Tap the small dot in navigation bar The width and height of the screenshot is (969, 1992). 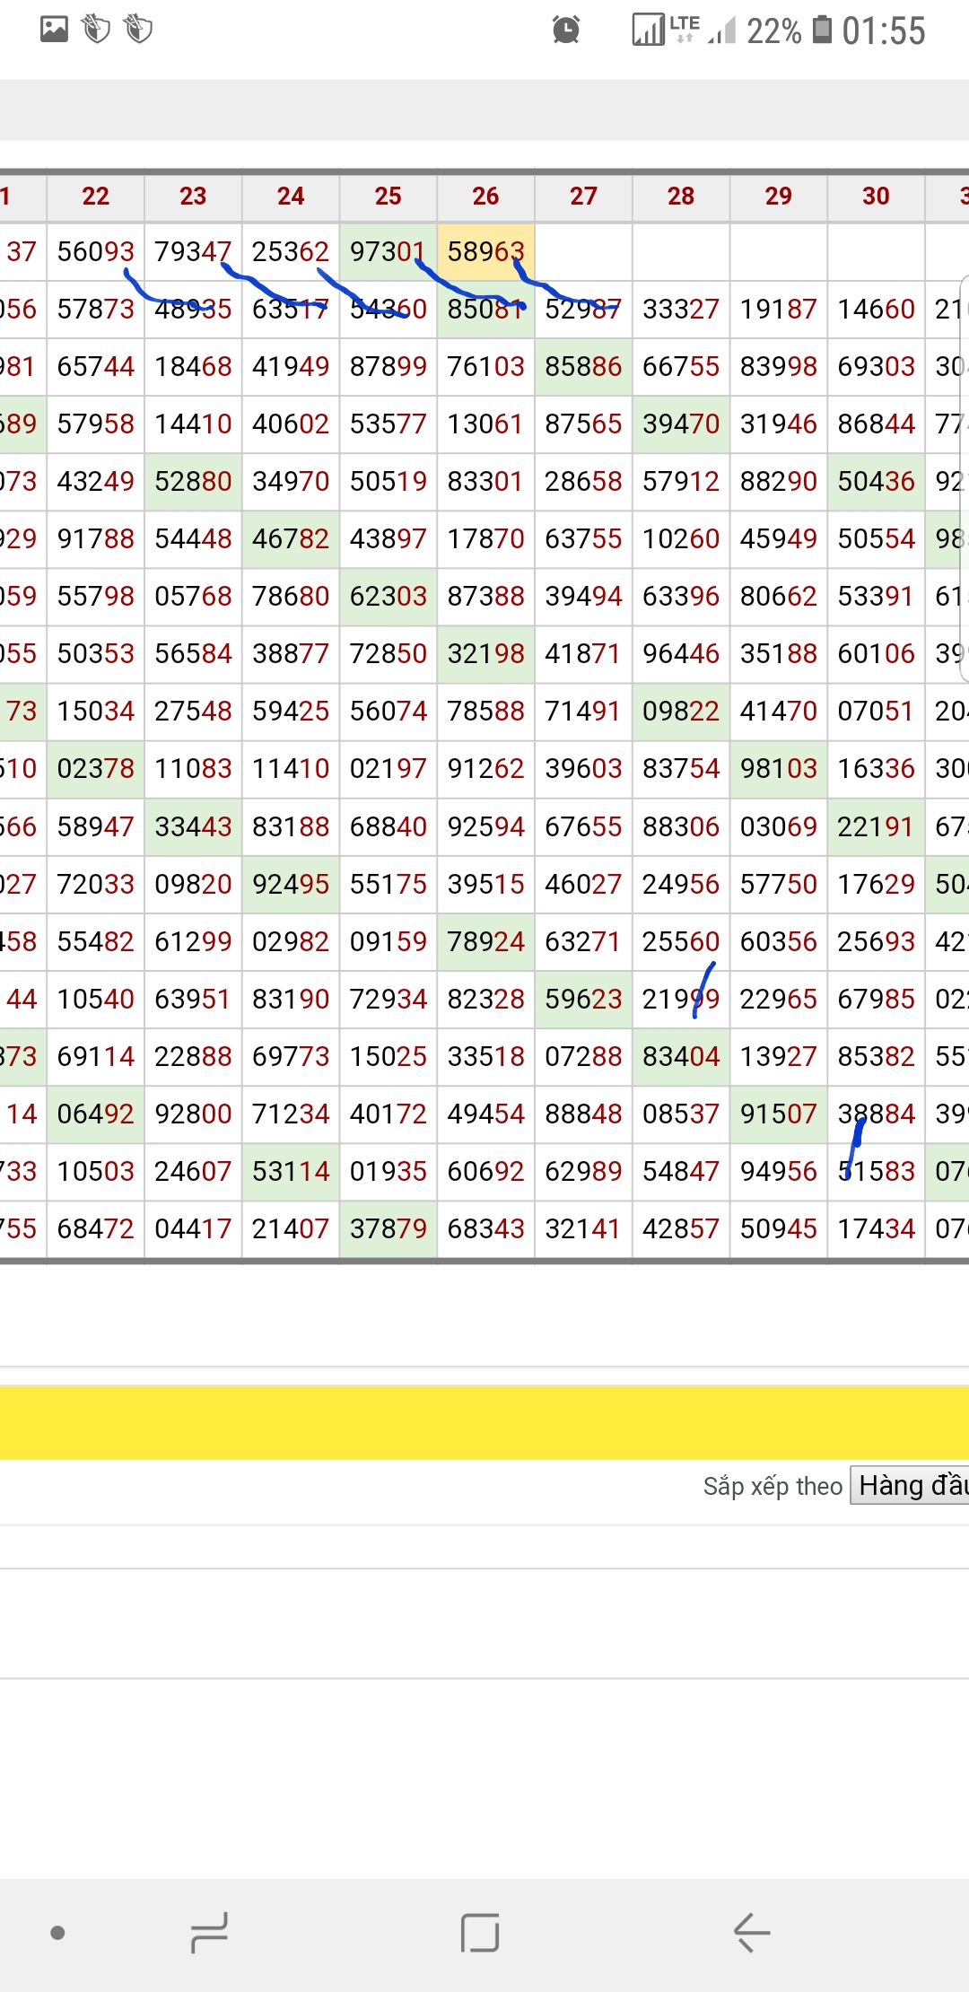tap(57, 1932)
